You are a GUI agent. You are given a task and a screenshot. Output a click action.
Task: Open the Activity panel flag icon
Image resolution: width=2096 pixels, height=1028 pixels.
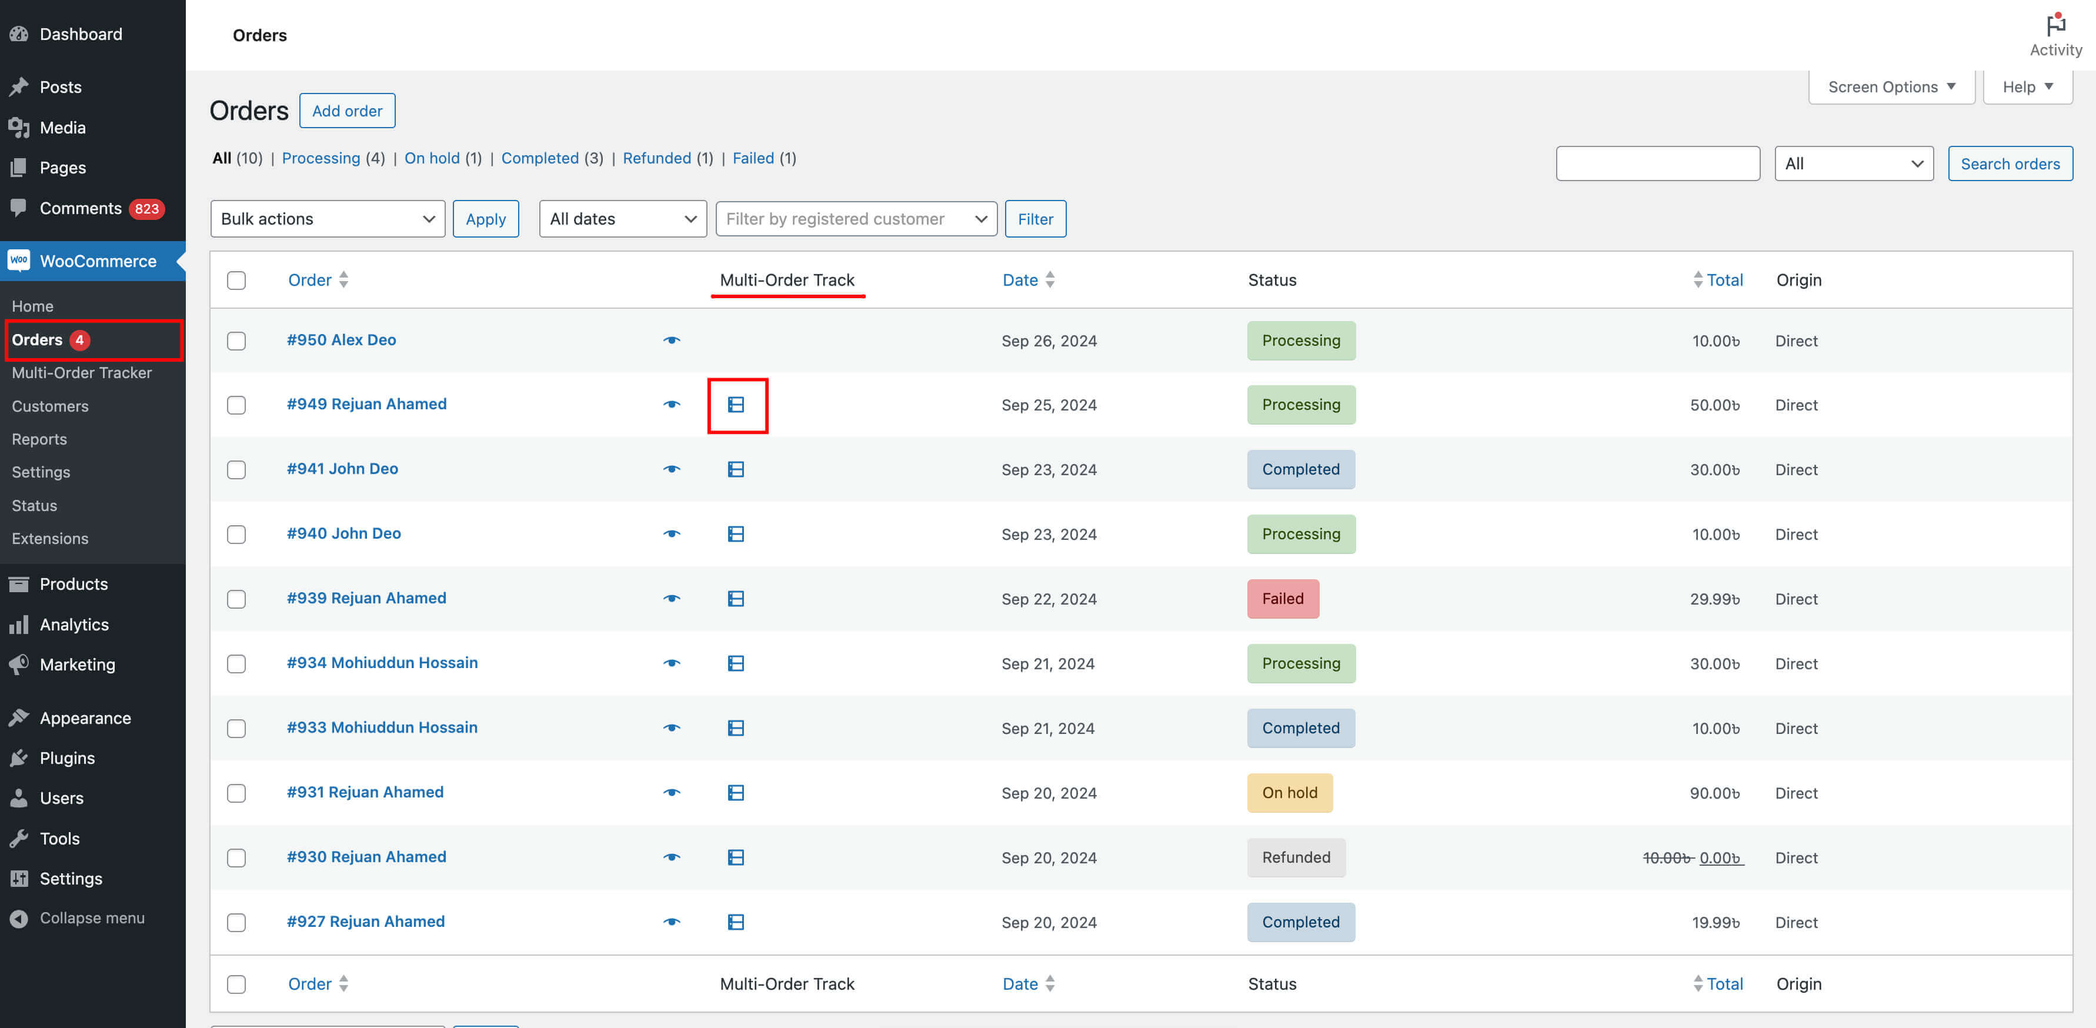2055,25
